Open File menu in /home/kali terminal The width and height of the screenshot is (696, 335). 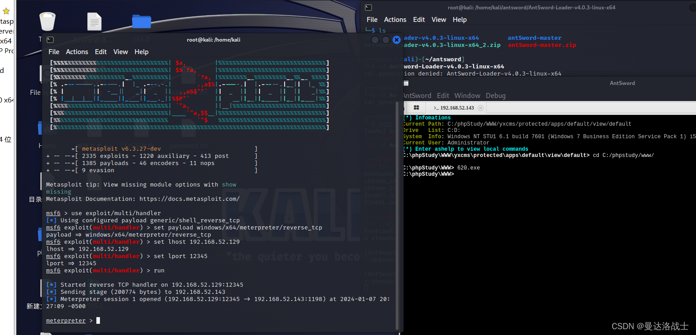tap(54, 52)
